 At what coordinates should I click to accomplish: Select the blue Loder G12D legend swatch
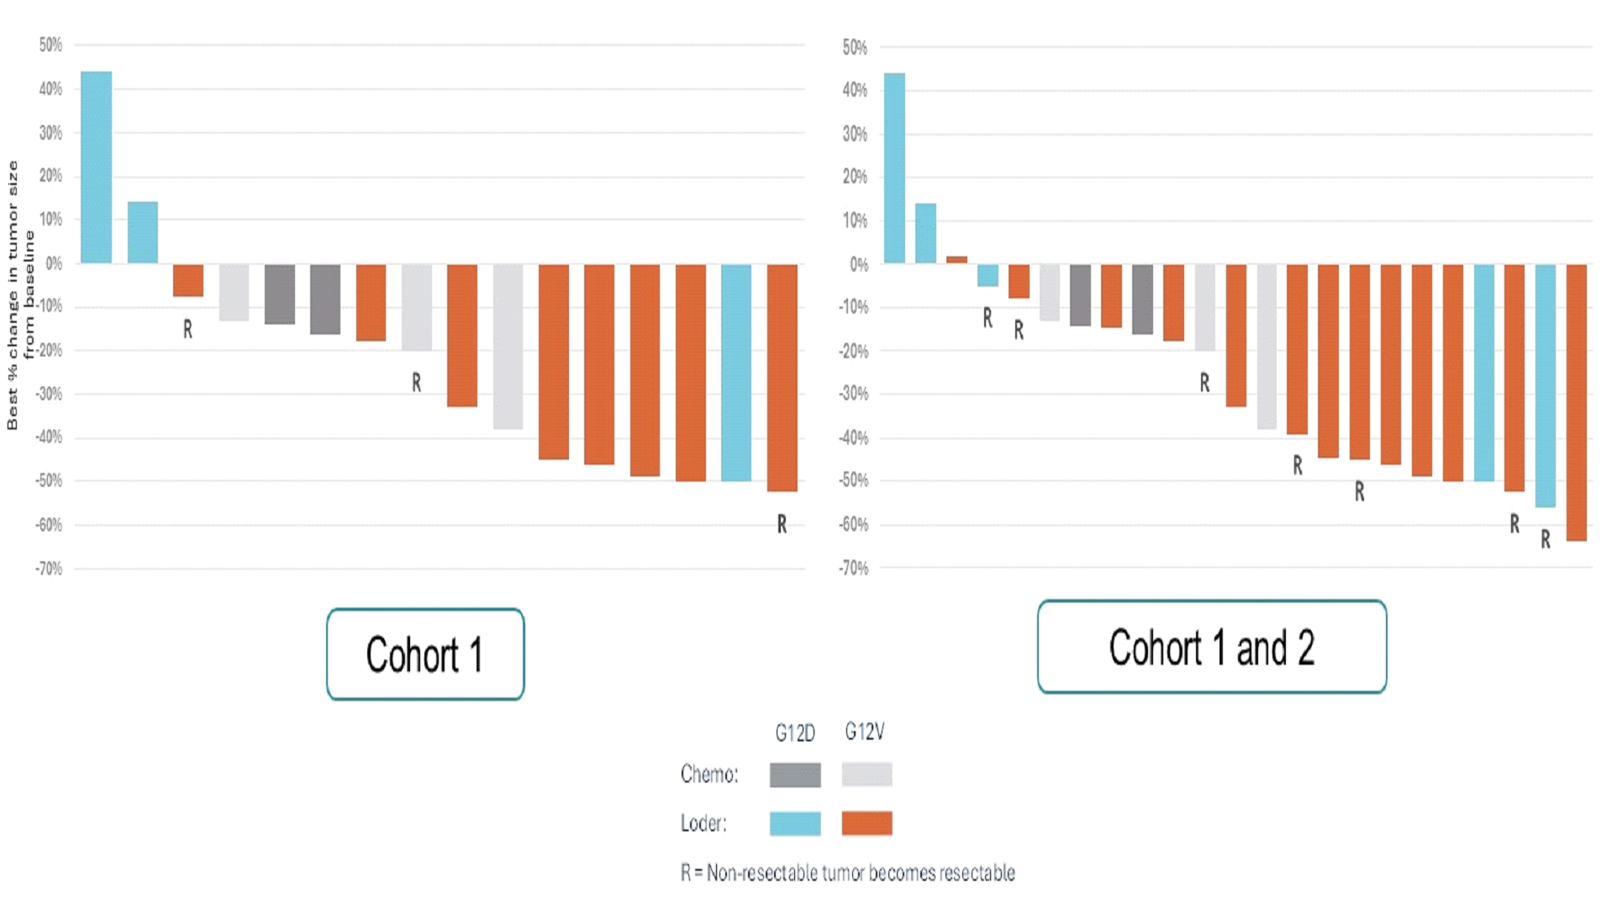click(794, 823)
